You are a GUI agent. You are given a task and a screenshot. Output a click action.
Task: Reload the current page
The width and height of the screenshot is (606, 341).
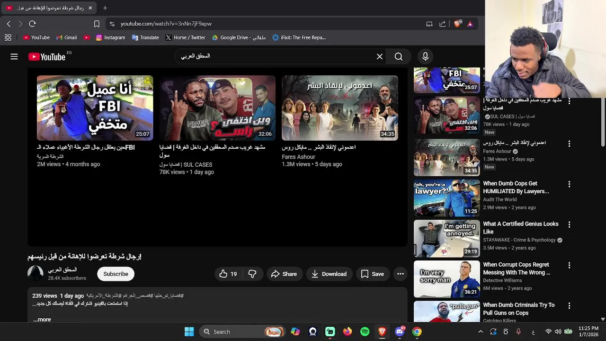click(x=32, y=24)
